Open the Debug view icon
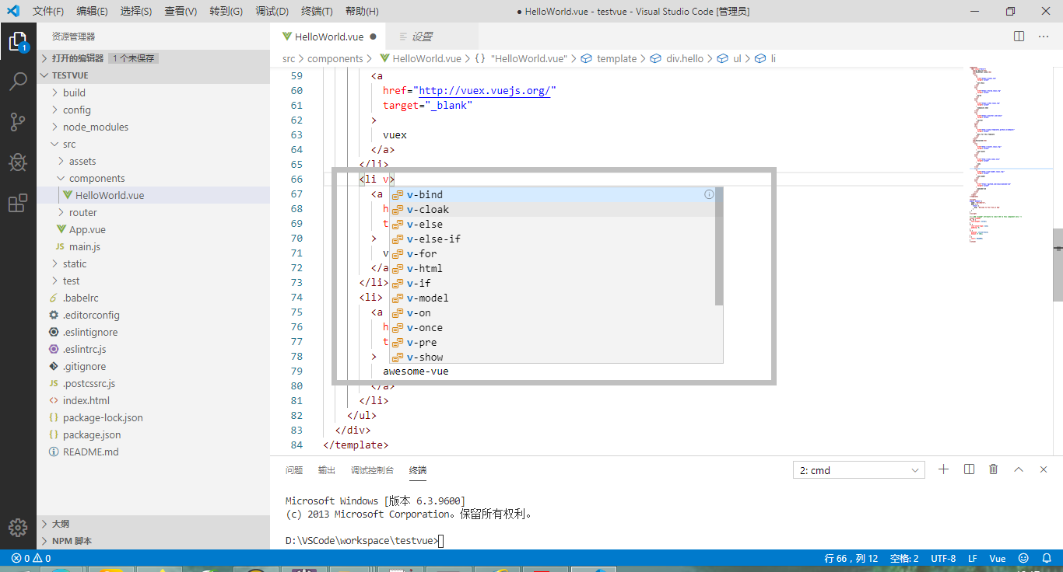The height and width of the screenshot is (572, 1063). pyautogui.click(x=18, y=162)
